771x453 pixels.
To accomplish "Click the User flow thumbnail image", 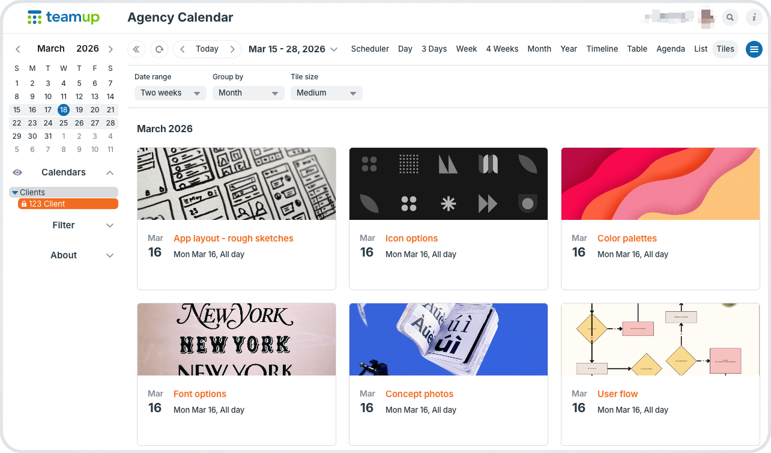I will 660,339.
